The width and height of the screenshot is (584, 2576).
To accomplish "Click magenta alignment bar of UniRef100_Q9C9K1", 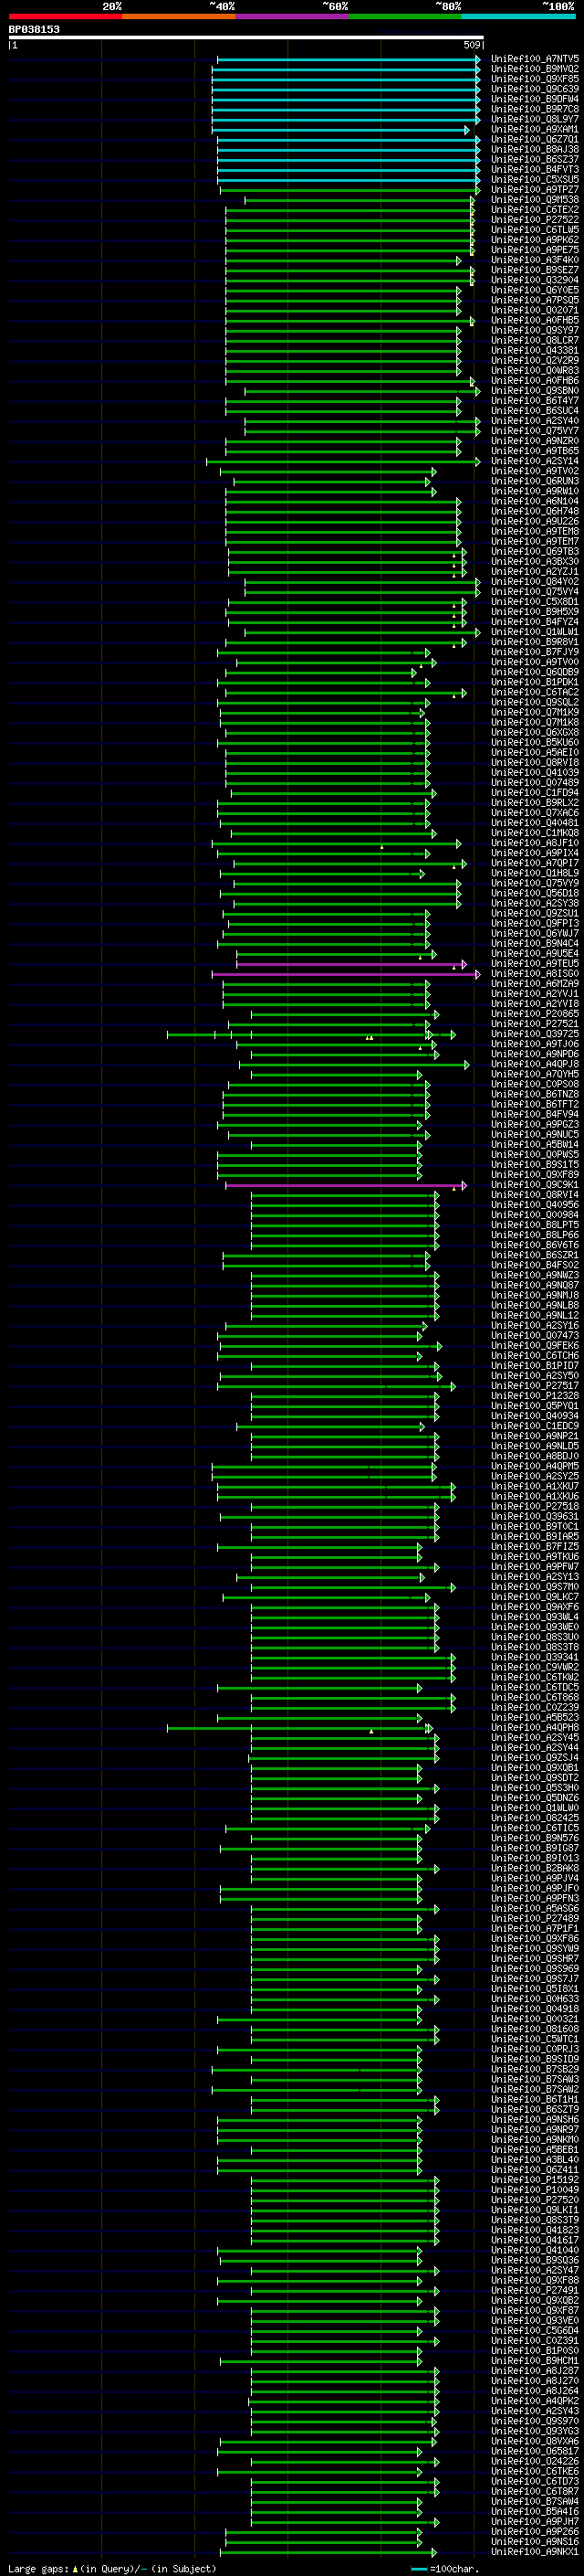I will tap(346, 1185).
